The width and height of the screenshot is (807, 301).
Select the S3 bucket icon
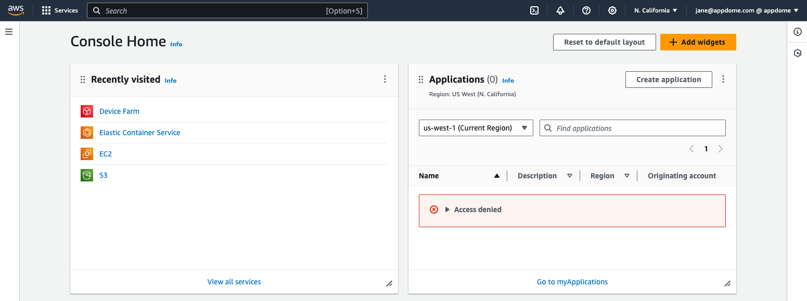86,175
